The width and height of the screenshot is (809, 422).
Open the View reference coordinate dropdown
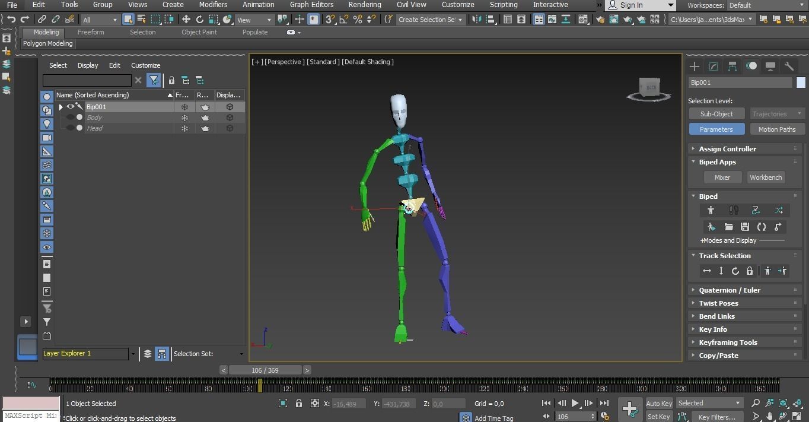pos(254,20)
